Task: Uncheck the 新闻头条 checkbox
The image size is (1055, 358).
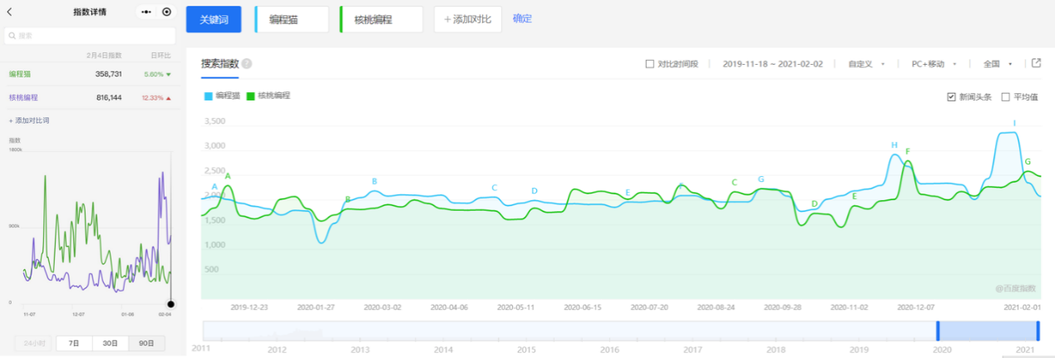Action: click(x=951, y=97)
